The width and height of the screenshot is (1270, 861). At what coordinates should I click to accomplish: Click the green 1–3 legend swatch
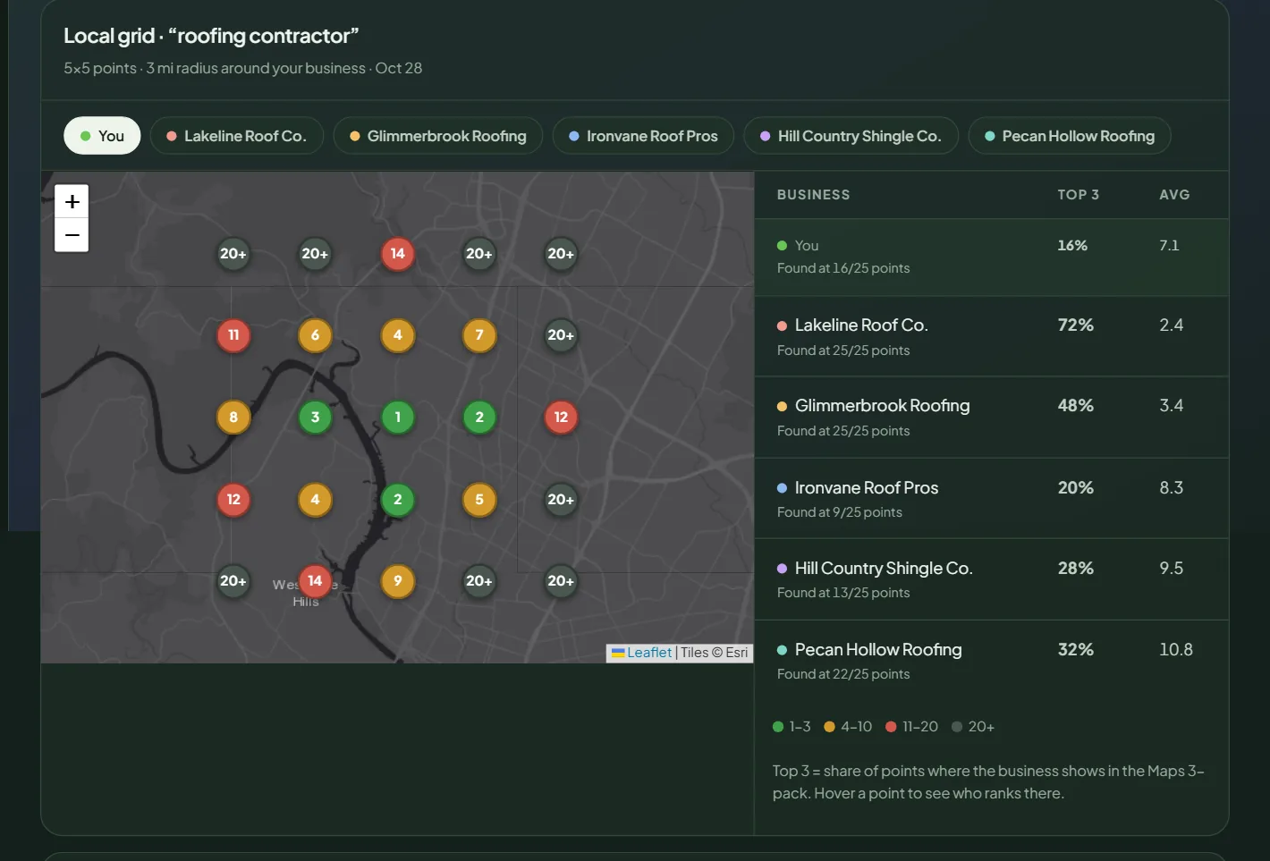click(778, 727)
